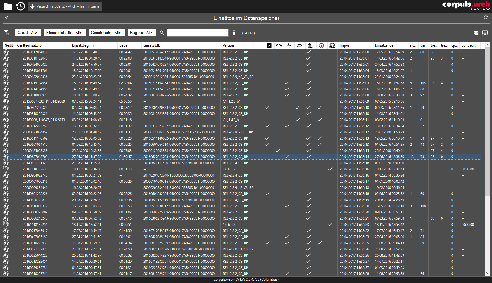Sort by ECG waveform column icon

coord(289,45)
